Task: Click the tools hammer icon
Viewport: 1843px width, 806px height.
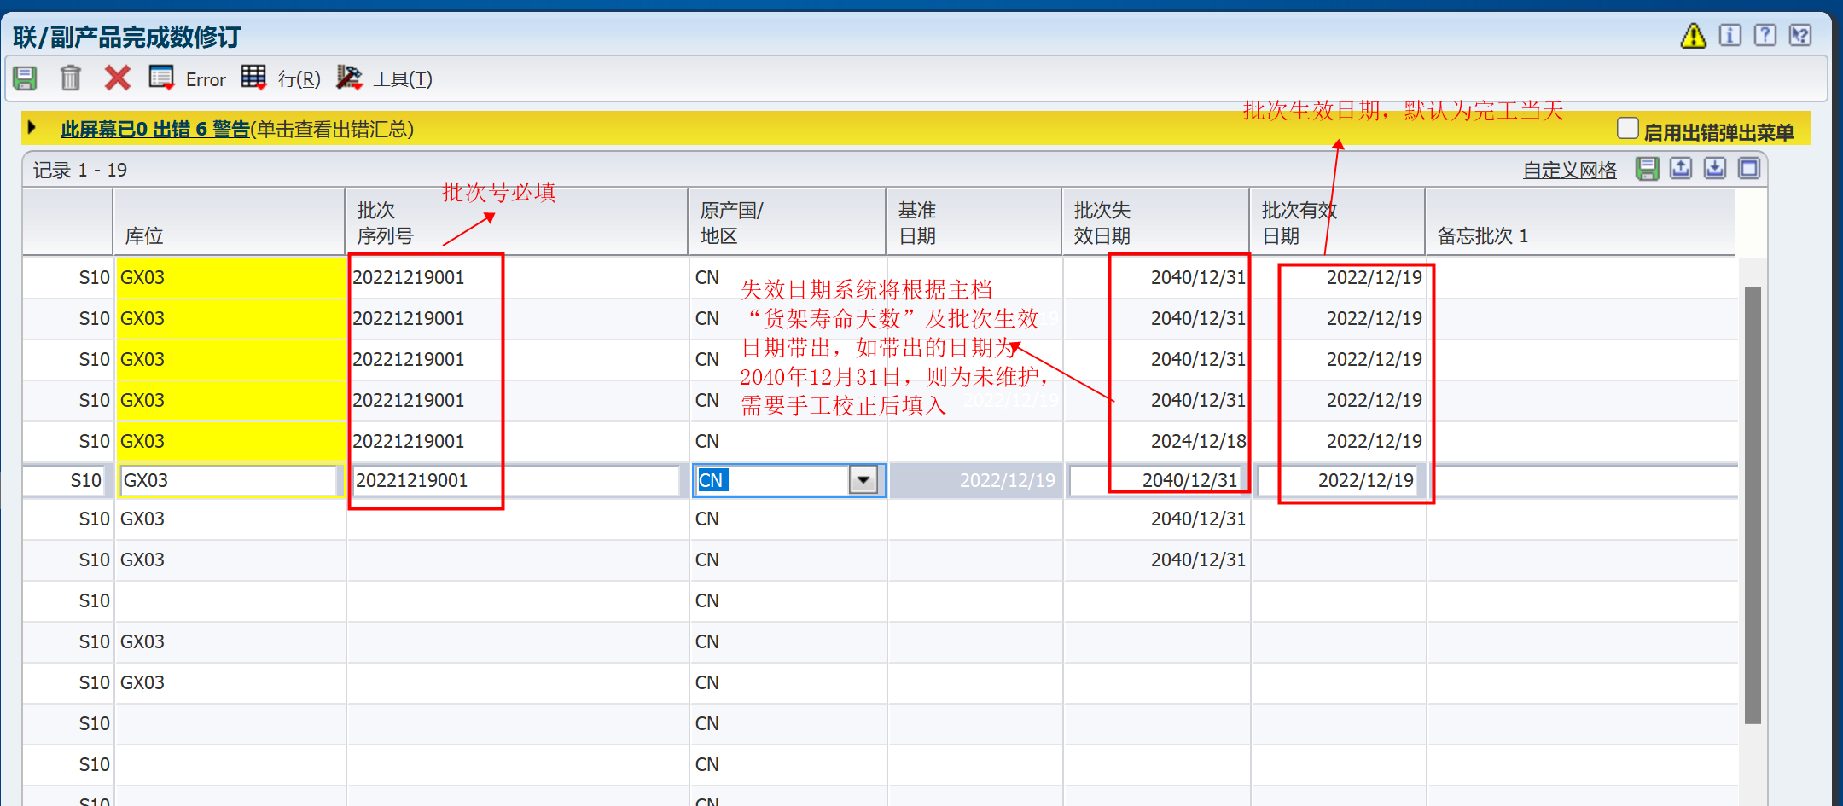Action: 348,78
